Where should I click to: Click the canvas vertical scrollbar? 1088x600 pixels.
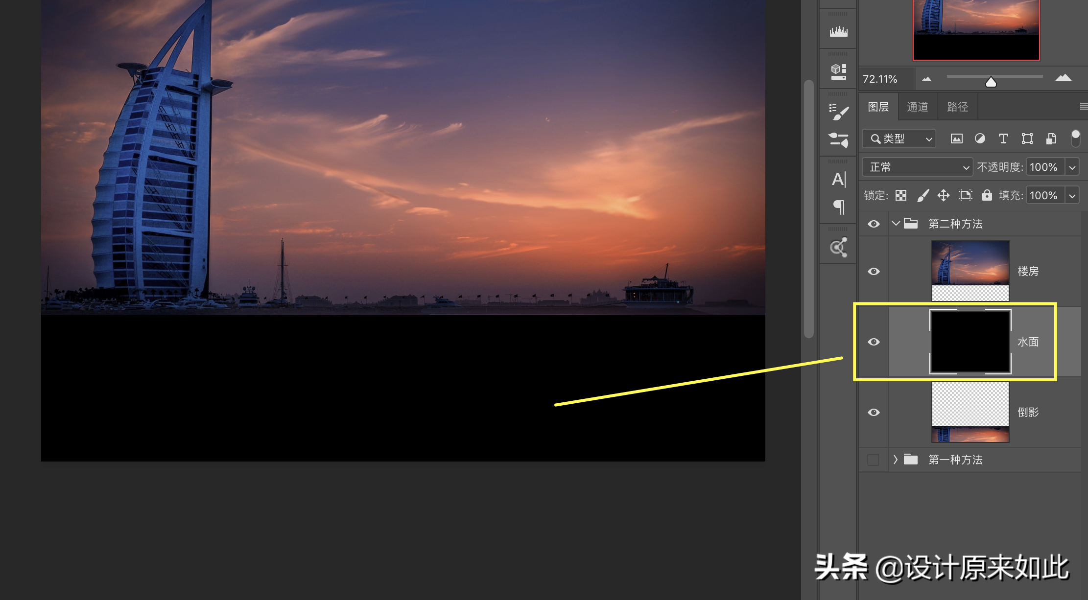click(808, 208)
